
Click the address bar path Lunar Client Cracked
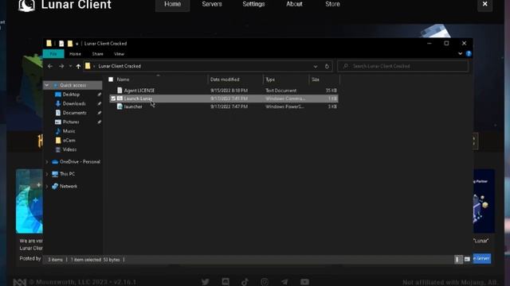click(x=120, y=66)
